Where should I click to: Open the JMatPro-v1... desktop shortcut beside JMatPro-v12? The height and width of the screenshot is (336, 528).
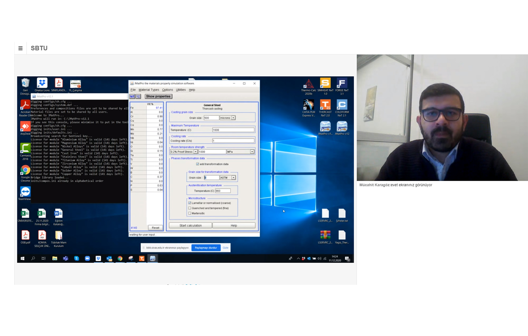coord(325,128)
